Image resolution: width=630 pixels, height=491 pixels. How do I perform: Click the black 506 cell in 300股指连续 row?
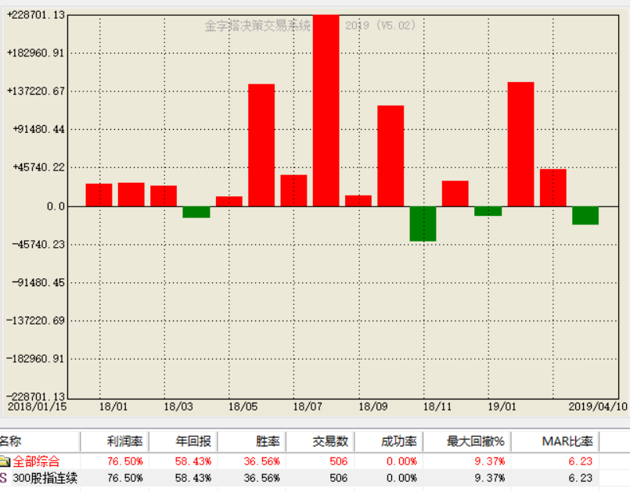pyautogui.click(x=338, y=478)
